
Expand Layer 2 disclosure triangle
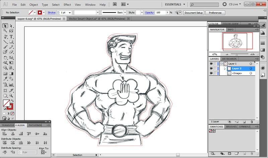click(x=225, y=68)
